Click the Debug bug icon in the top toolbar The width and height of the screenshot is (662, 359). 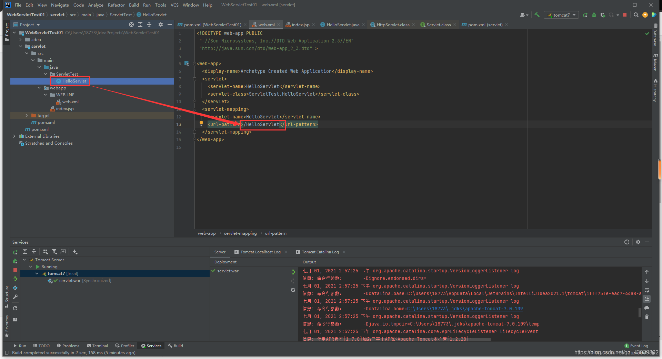point(594,15)
